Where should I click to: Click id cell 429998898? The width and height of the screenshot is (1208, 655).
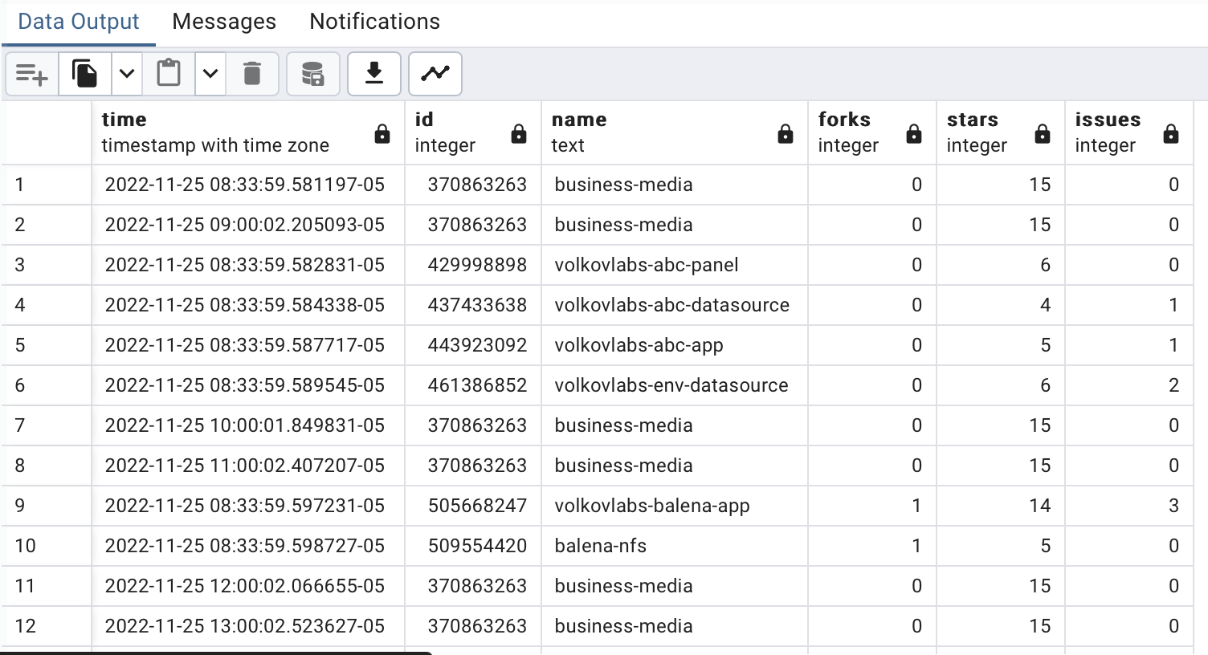pos(473,265)
